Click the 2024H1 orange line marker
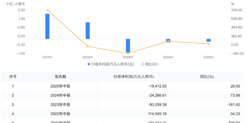This screenshot has width=247, height=123. (168, 41)
